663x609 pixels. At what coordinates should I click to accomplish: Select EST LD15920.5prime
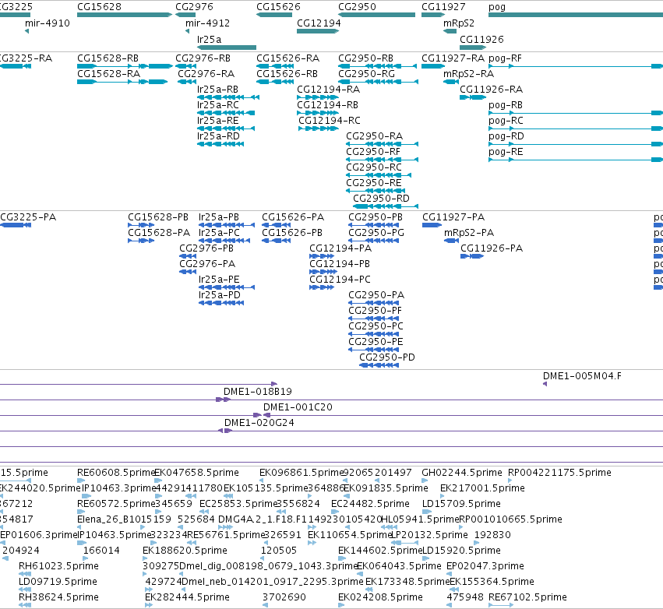click(x=461, y=551)
